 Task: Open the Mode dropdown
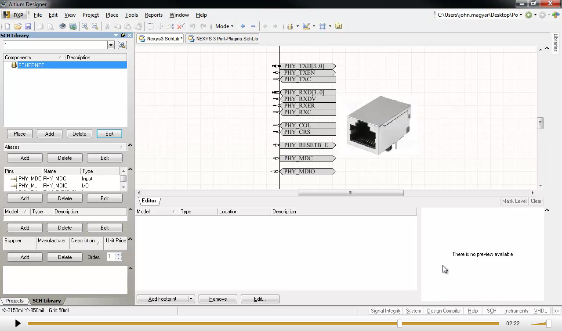(224, 26)
